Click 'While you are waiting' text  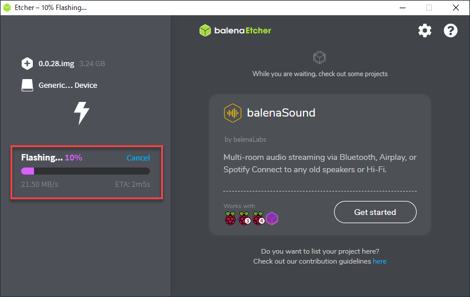coord(320,74)
